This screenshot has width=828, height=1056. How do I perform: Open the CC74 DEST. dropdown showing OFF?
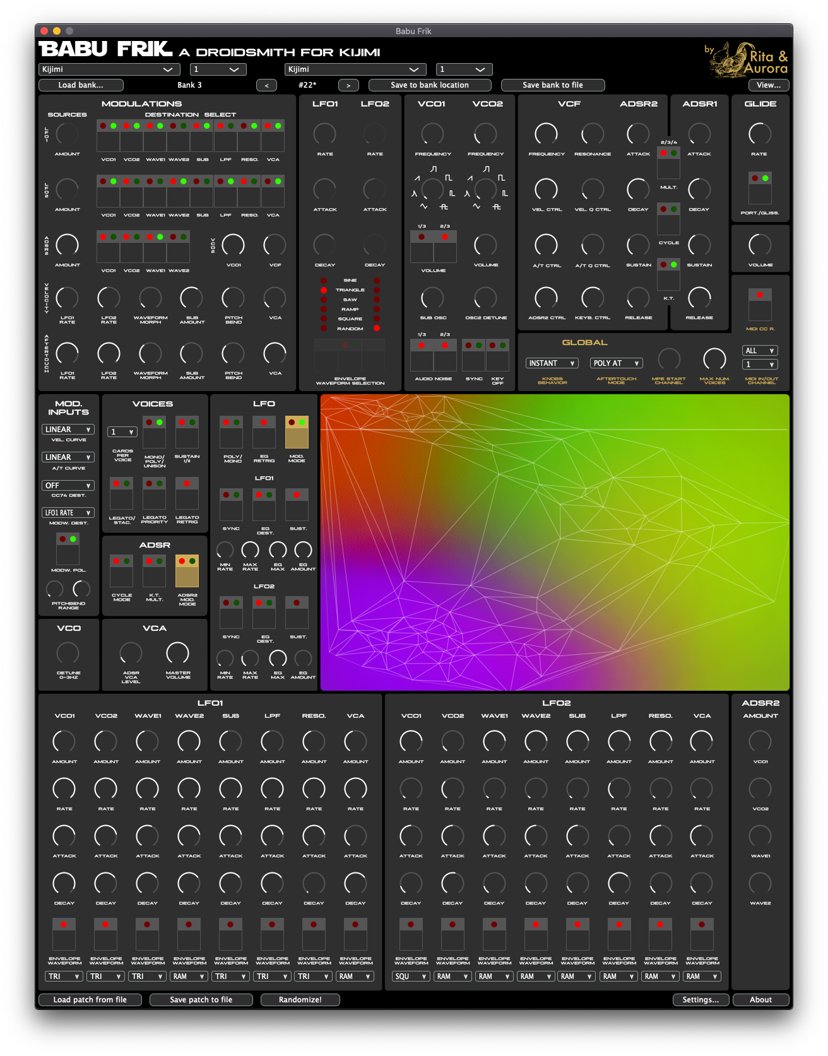pyautogui.click(x=68, y=486)
